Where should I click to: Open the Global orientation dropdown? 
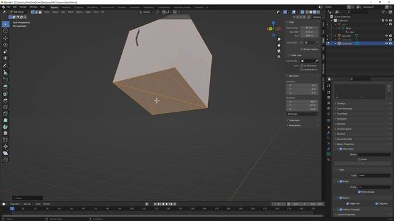147,12
